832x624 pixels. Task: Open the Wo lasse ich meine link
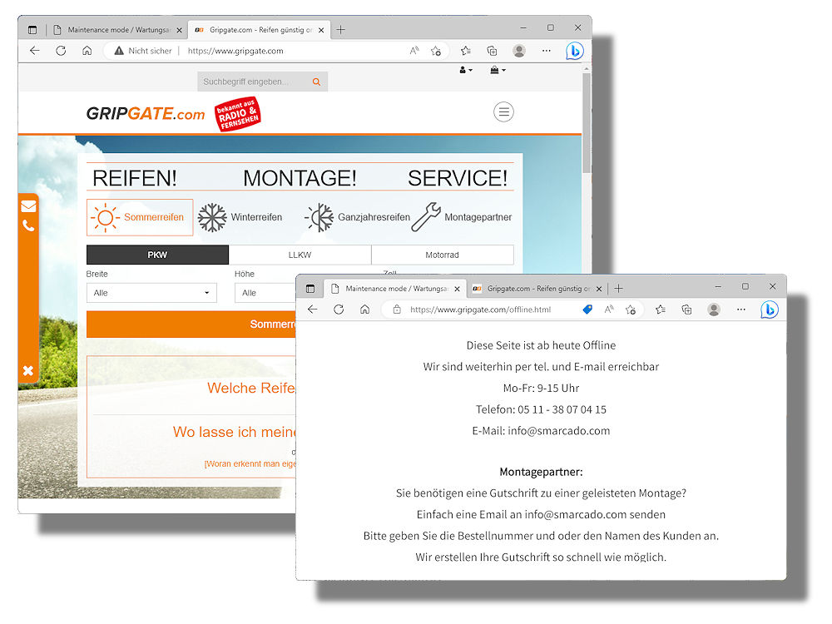[234, 432]
